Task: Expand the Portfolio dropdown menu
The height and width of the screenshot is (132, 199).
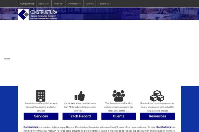Action: [58, 4]
